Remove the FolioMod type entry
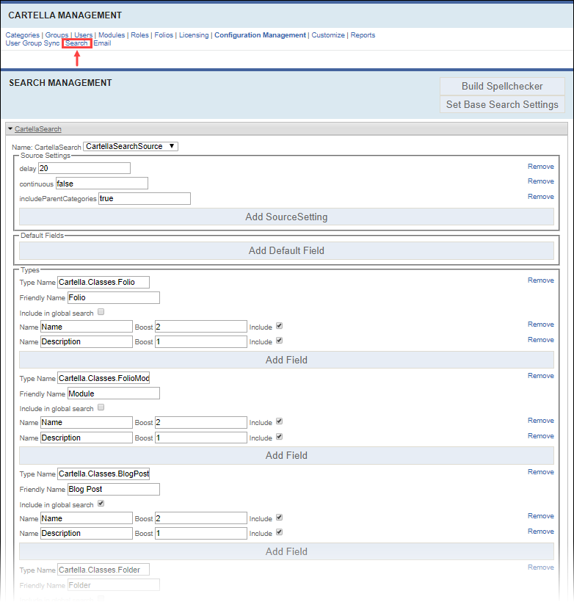574x602 pixels. tap(540, 376)
